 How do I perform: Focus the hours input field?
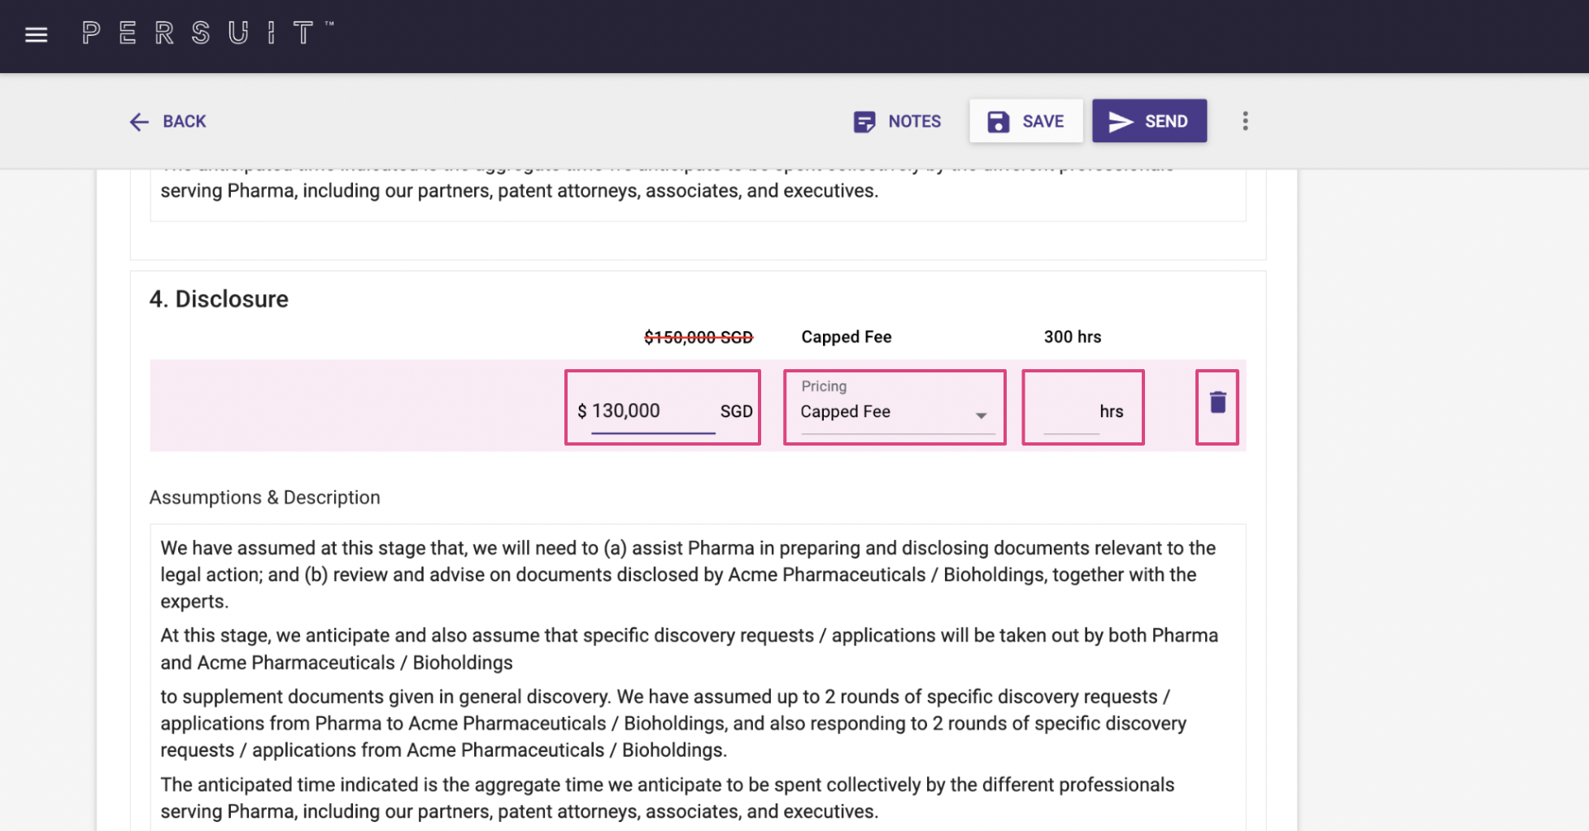[x=1071, y=411]
